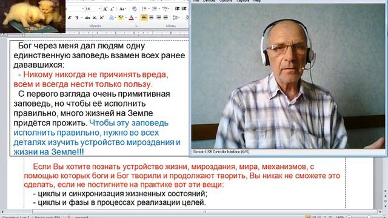Click the red line starting 'Если Вы хотите познать'
This screenshot has width=388, height=218.
pos(173,167)
